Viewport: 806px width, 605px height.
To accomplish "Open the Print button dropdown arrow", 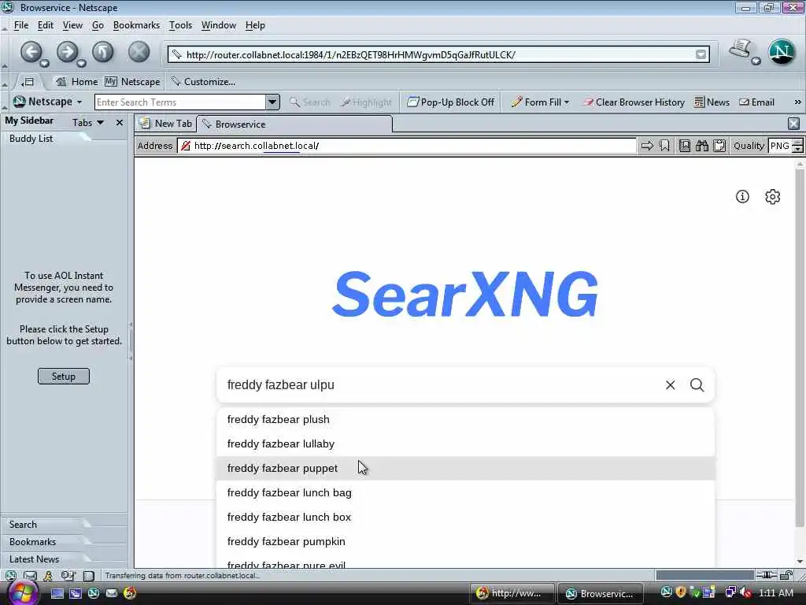I will point(756,61).
